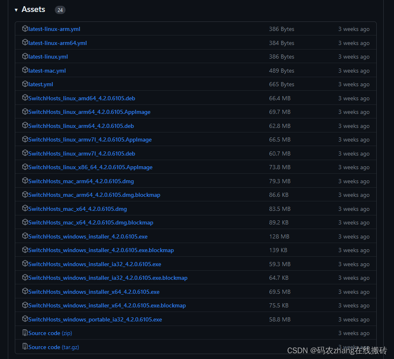Click package icon beside windows_installer_x64 exe file
The width and height of the screenshot is (394, 359).
point(25,292)
